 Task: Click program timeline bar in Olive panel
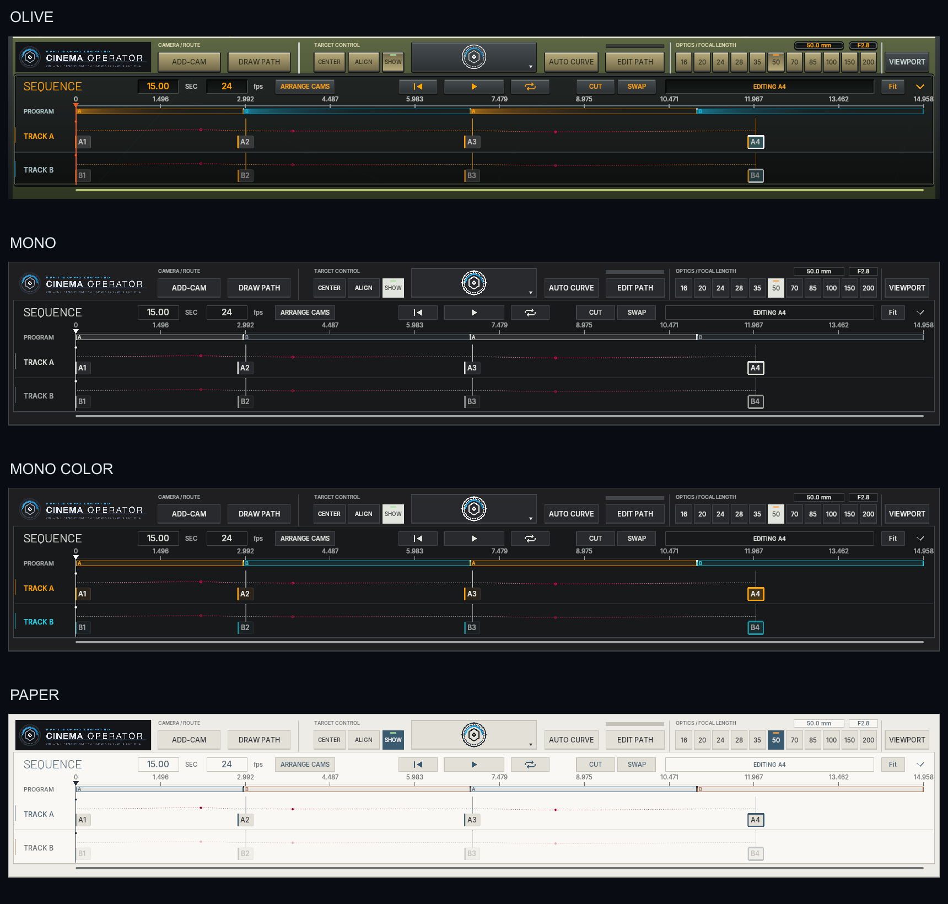pyautogui.click(x=499, y=111)
